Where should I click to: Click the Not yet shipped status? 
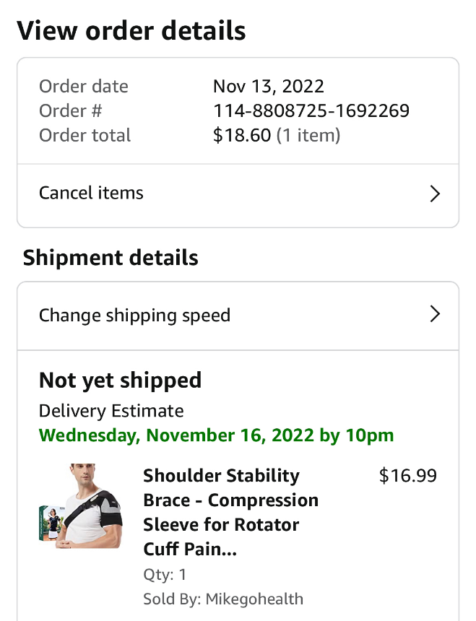120,381
